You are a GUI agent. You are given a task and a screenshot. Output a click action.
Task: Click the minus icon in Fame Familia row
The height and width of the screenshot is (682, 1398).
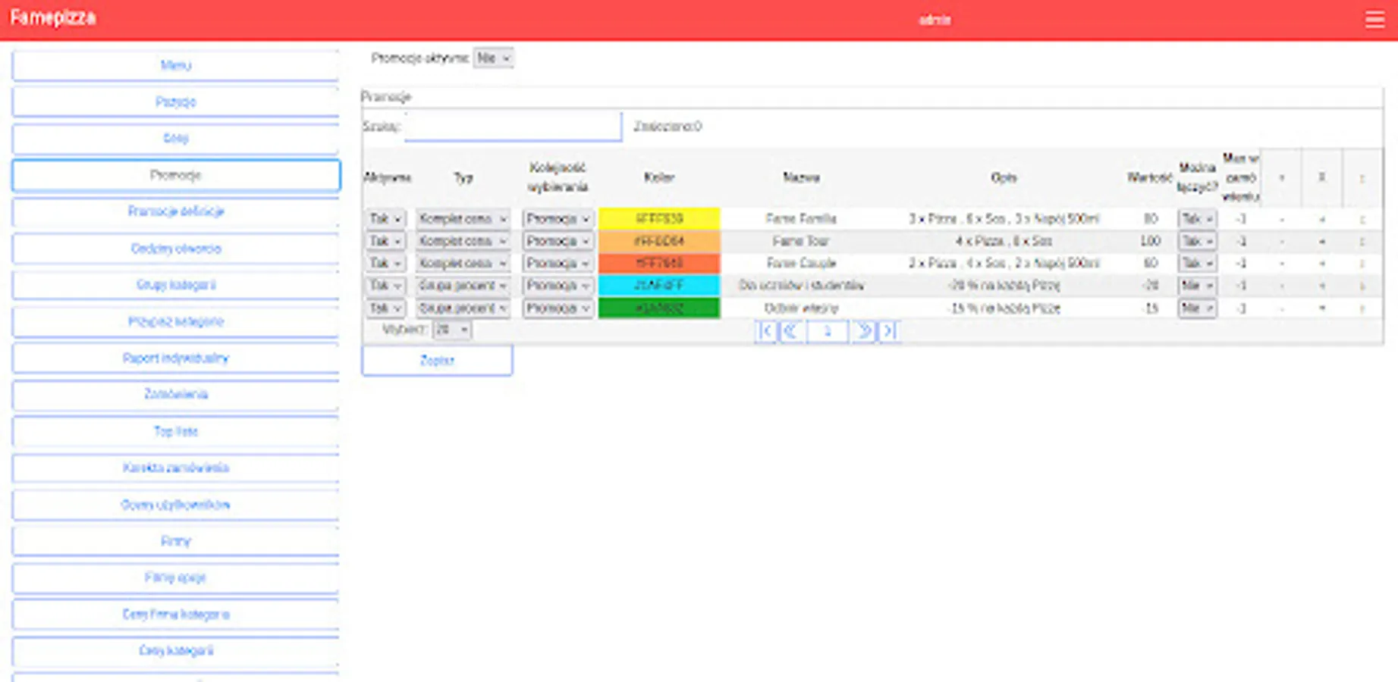click(x=1282, y=219)
